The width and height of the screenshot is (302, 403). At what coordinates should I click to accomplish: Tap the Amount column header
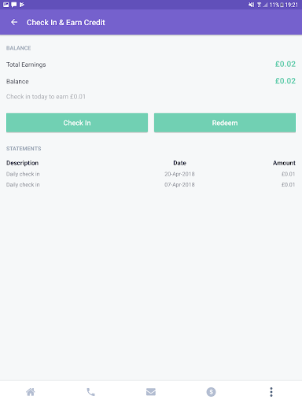[x=284, y=163]
